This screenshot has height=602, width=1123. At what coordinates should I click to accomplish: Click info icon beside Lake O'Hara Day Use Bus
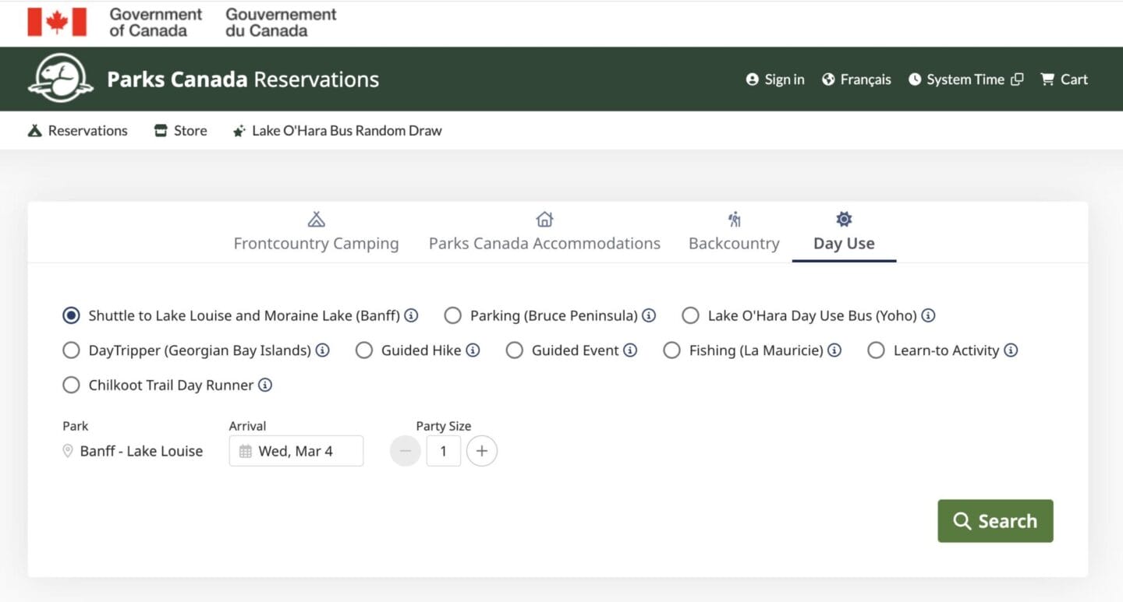click(x=928, y=315)
